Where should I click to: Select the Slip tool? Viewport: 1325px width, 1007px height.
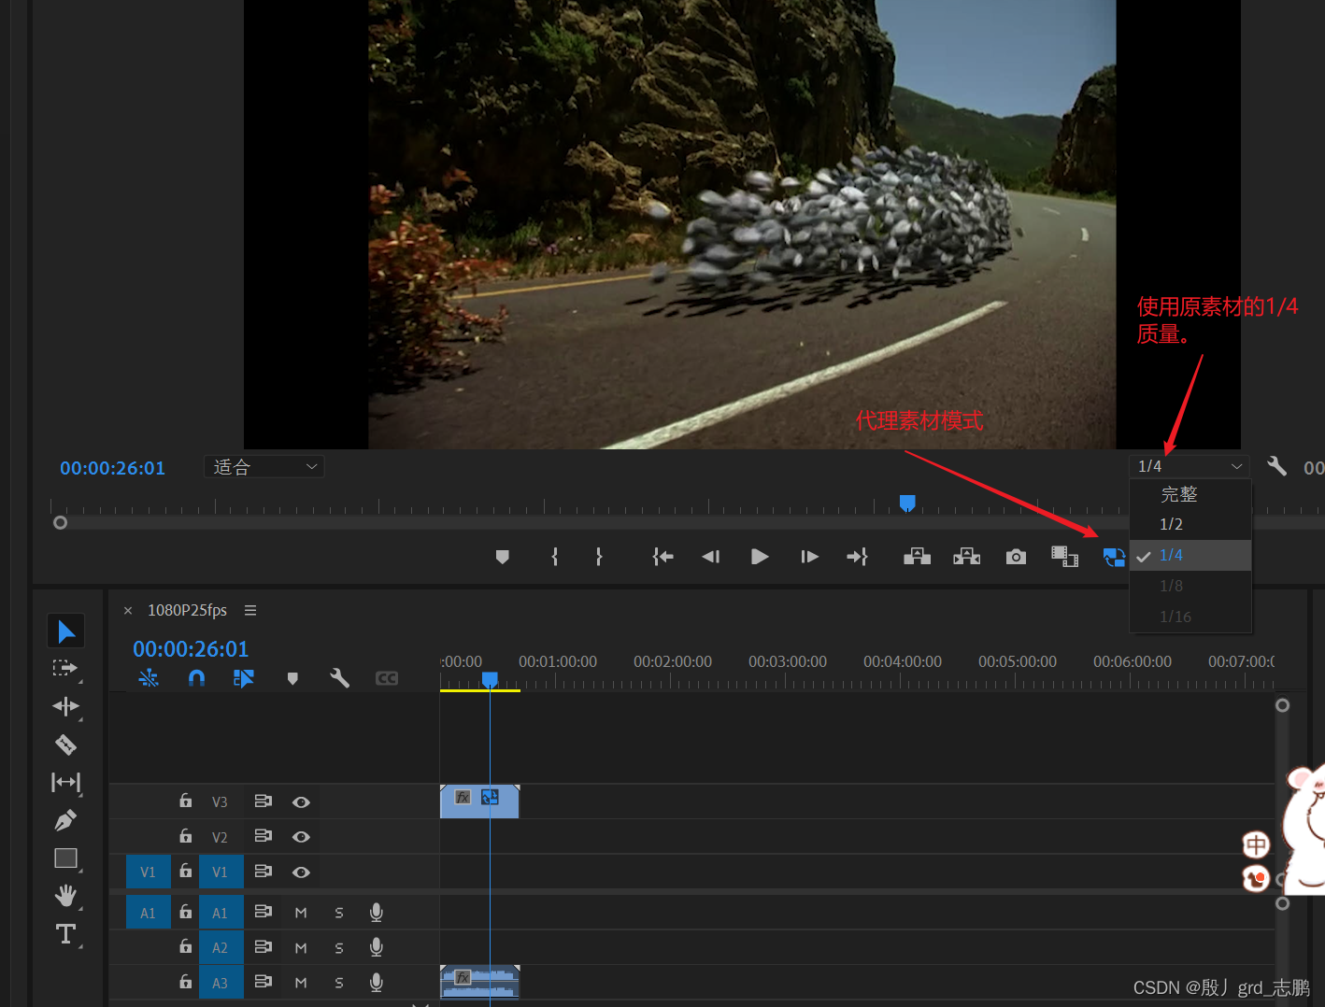coord(65,782)
